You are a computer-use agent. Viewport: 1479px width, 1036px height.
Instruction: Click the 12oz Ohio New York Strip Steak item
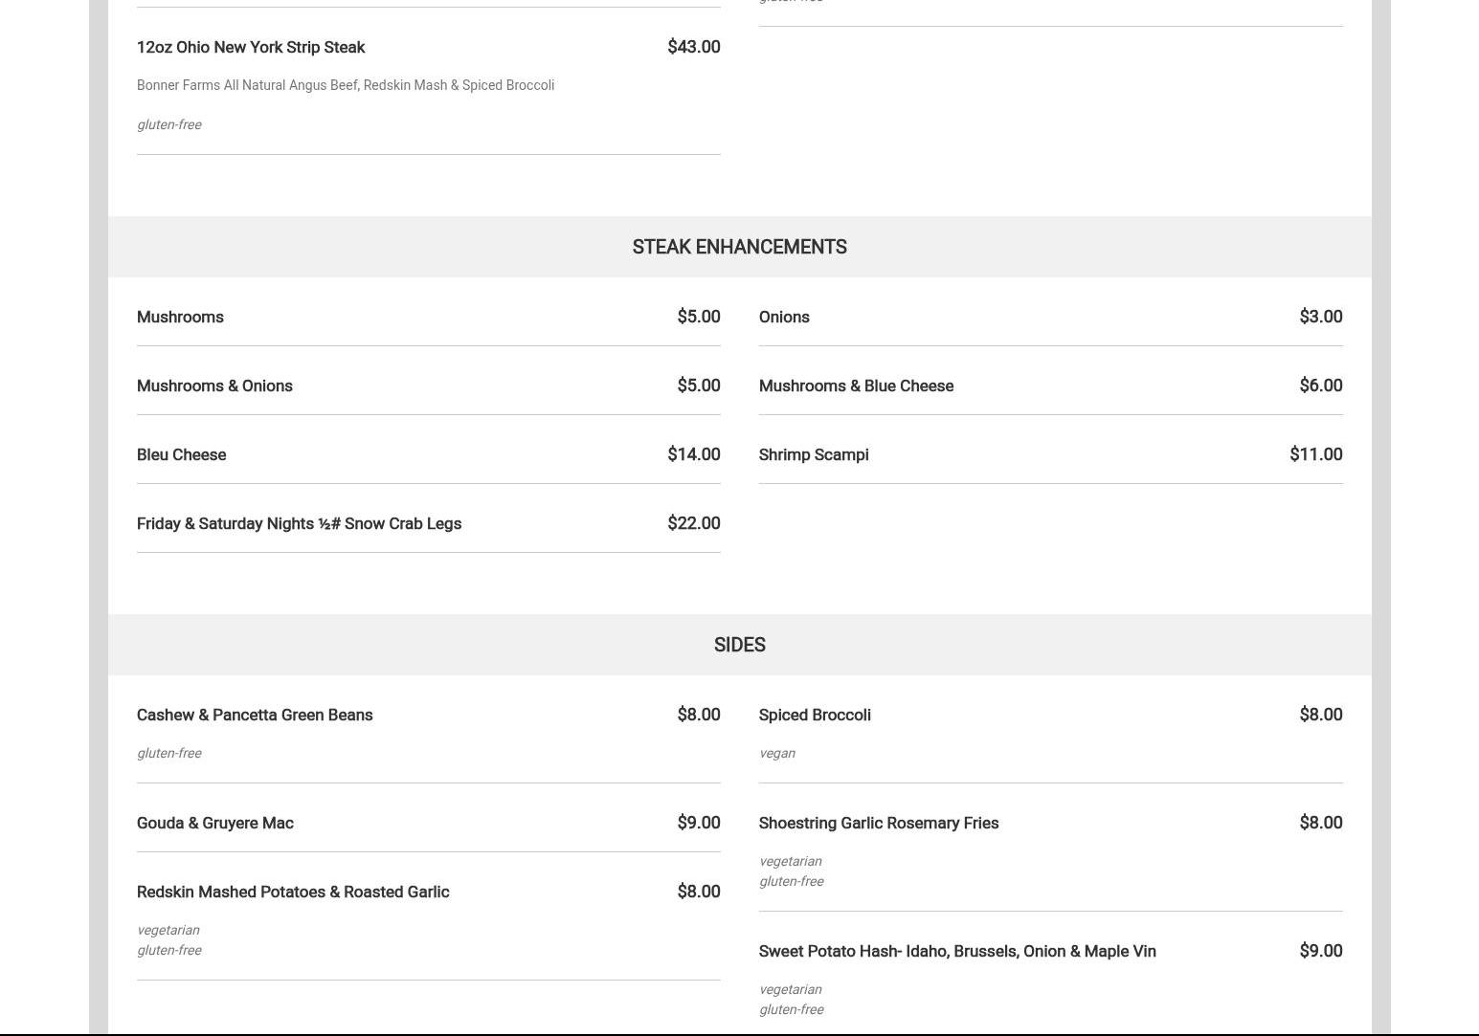click(251, 48)
